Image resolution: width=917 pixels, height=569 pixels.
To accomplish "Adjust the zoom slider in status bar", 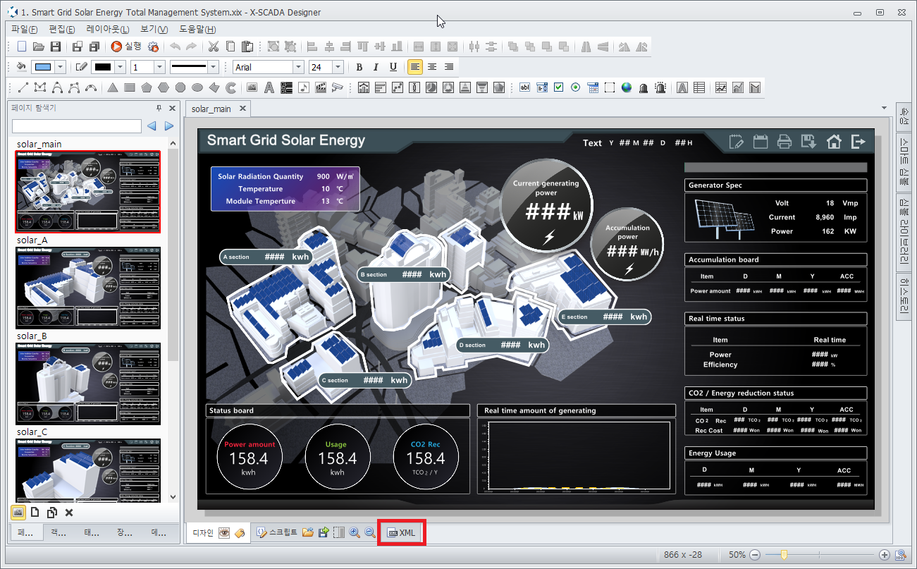I will pyautogui.click(x=784, y=555).
